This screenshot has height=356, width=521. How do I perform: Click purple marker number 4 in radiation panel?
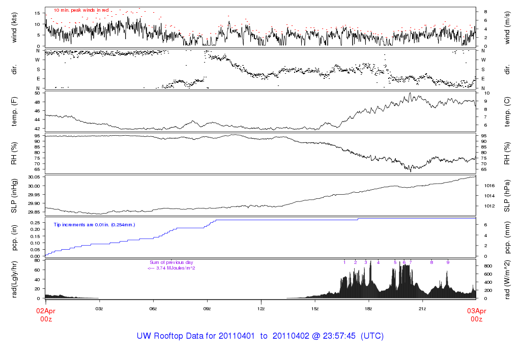(x=378, y=262)
